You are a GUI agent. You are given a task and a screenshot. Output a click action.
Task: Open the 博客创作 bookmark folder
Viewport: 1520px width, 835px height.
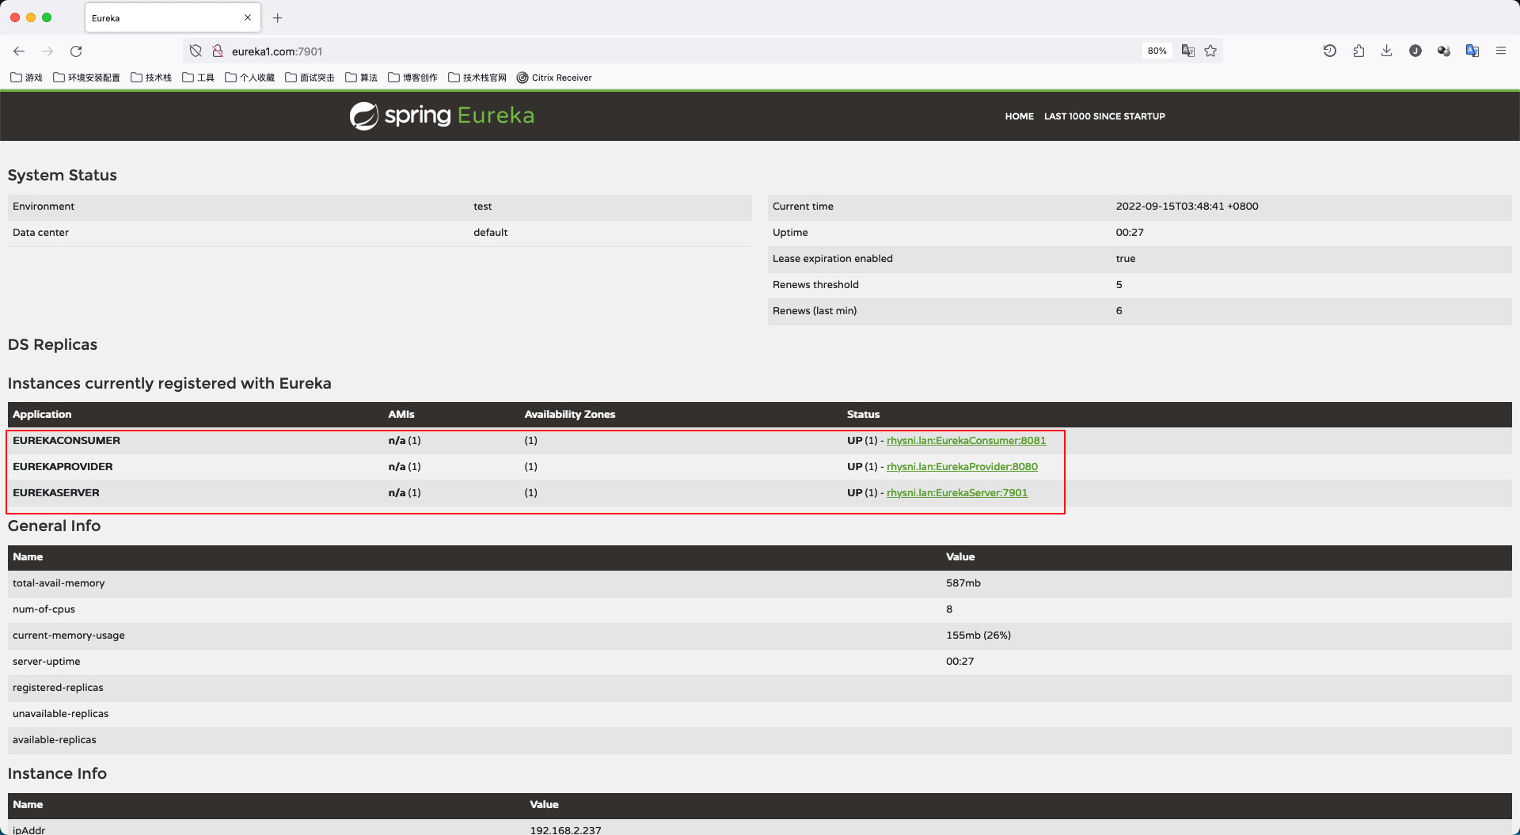coord(412,78)
